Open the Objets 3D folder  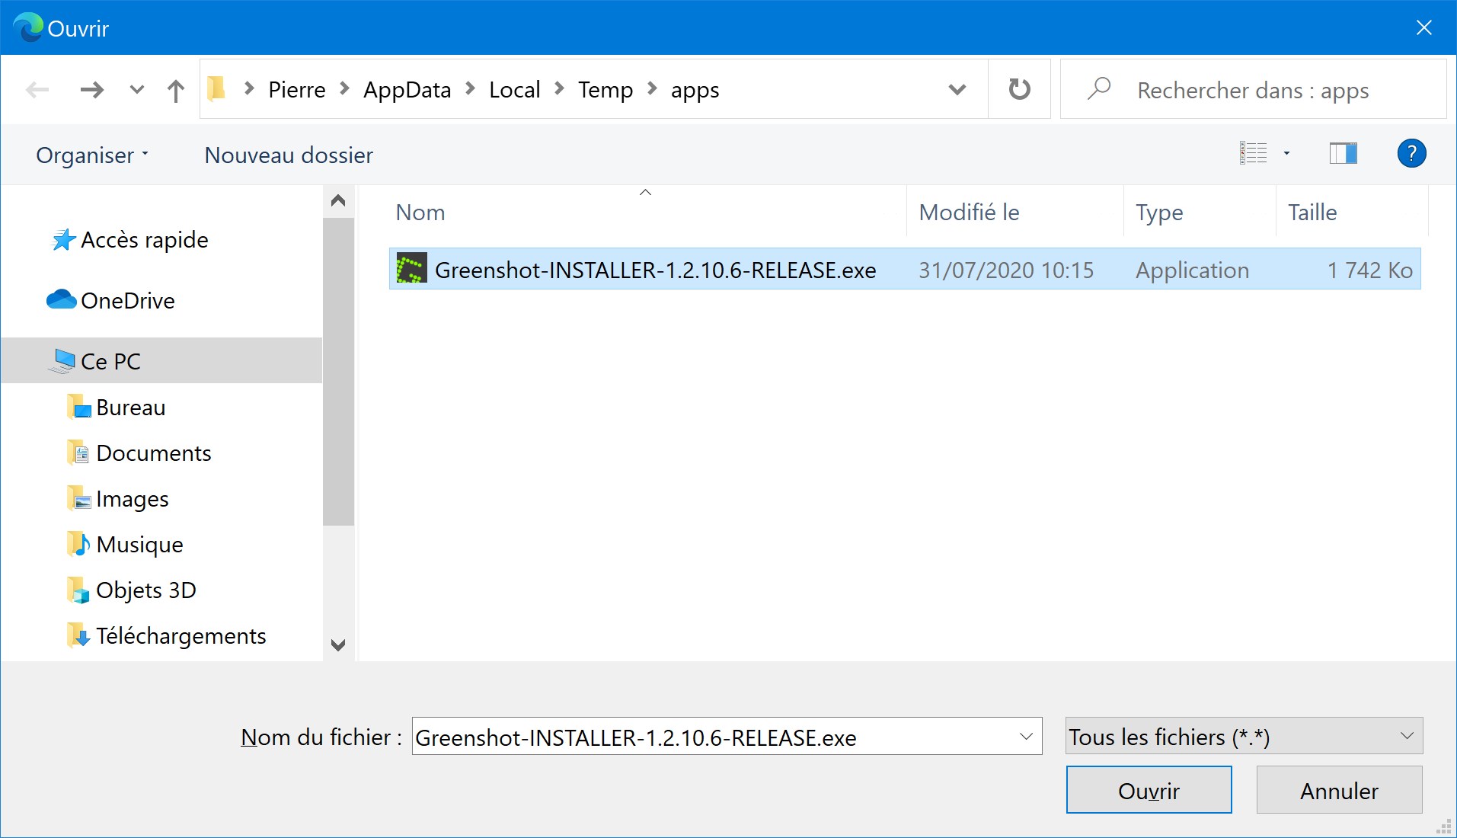coord(145,590)
